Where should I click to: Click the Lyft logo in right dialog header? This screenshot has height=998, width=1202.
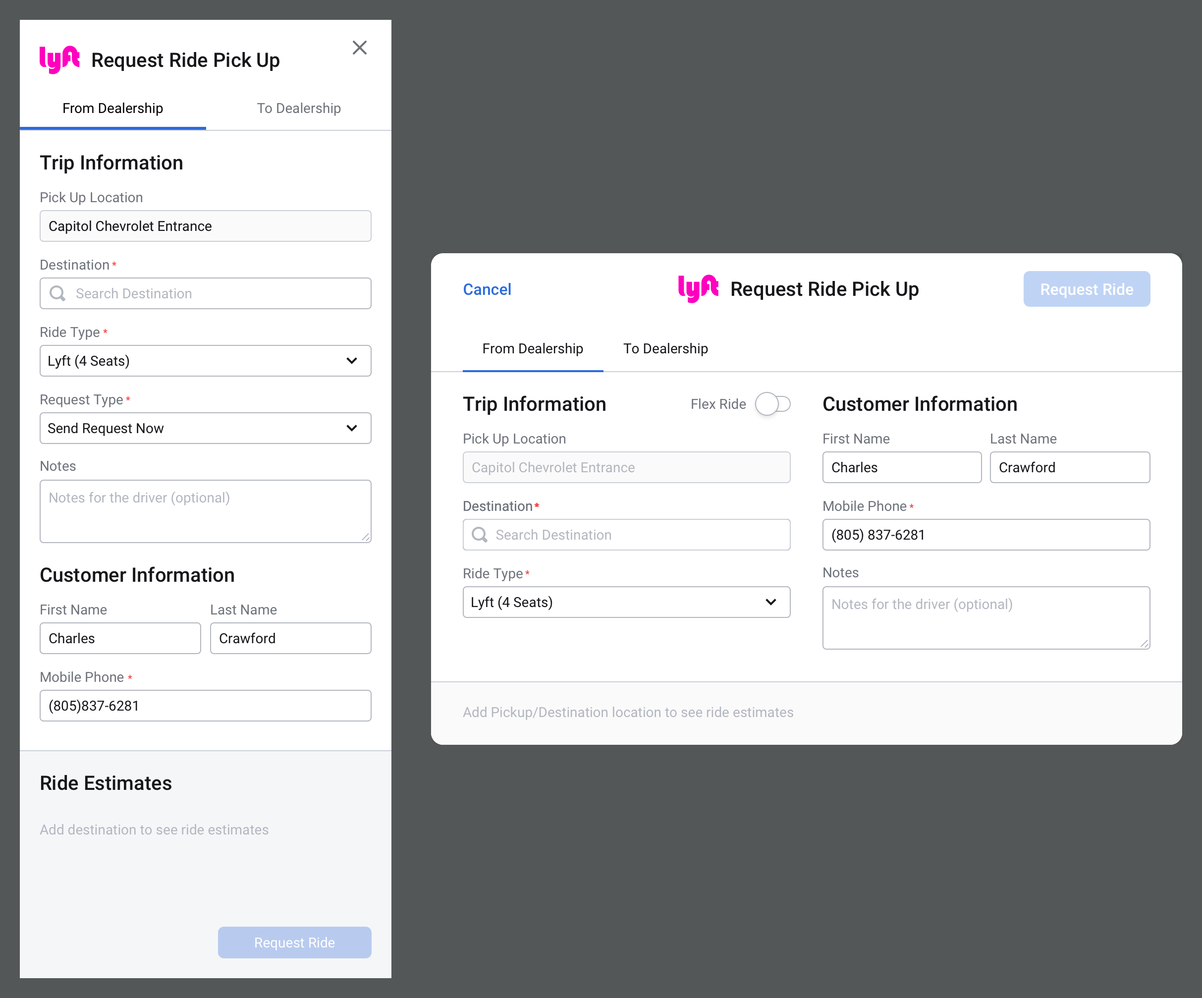click(698, 288)
